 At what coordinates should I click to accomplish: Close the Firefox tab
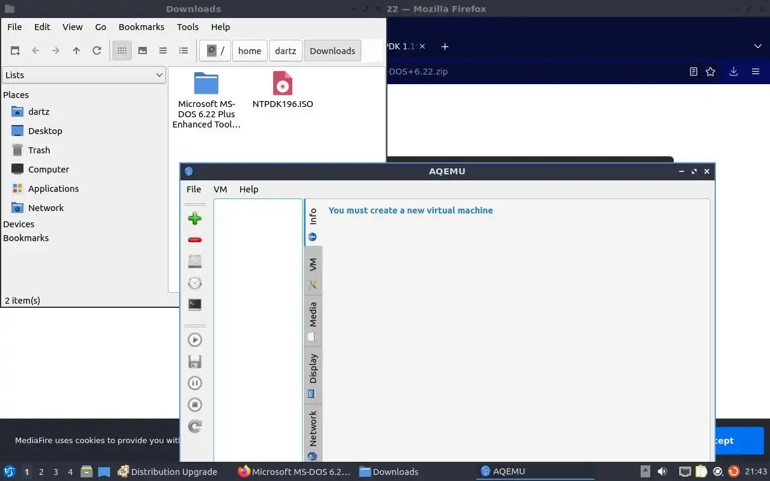pyautogui.click(x=422, y=46)
